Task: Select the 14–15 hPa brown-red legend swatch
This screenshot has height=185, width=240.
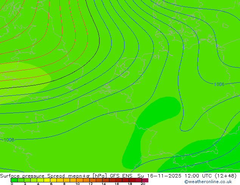Action: [106, 180]
